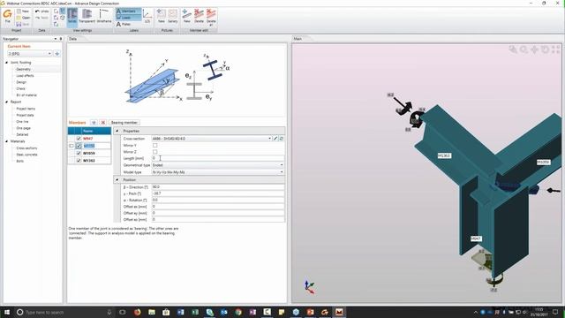The height and width of the screenshot is (318, 565).
Task: Select Bill of material in the Navigator
Action: coord(26,95)
